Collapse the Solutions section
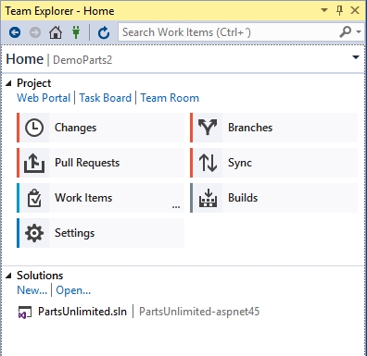Screen dimensions: 367x356 [9, 276]
